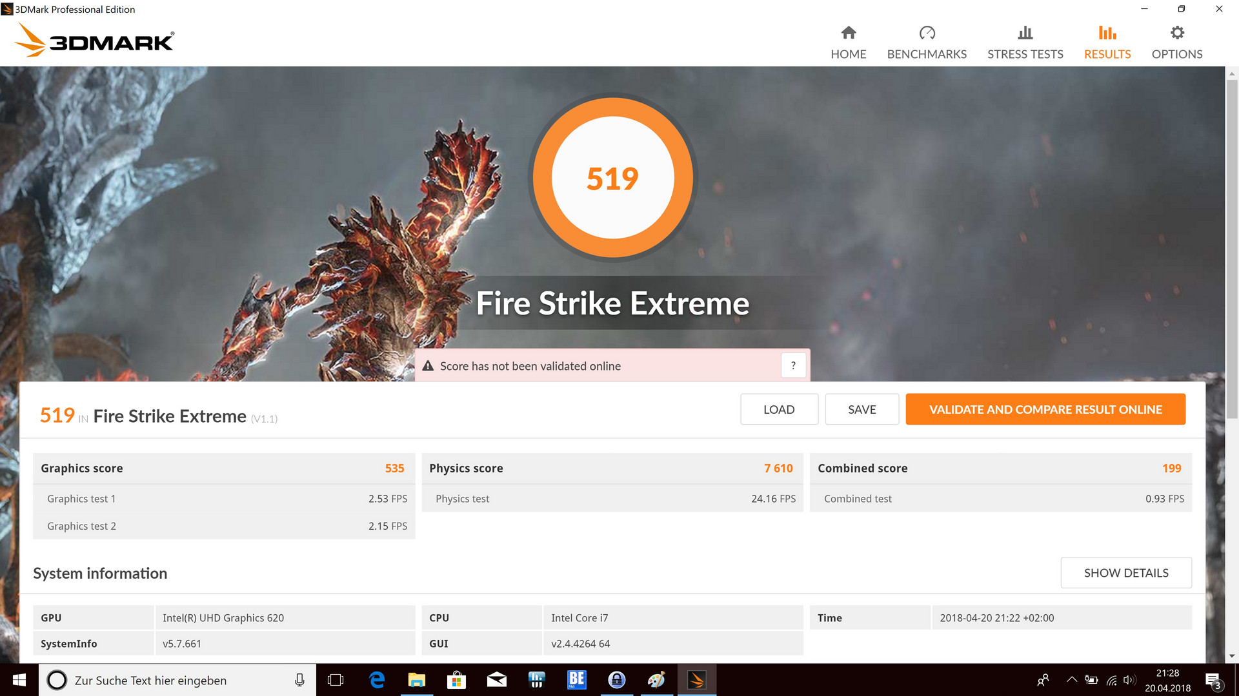Open the blue BE app in taskbar
This screenshot has height=696, width=1239.
[576, 680]
